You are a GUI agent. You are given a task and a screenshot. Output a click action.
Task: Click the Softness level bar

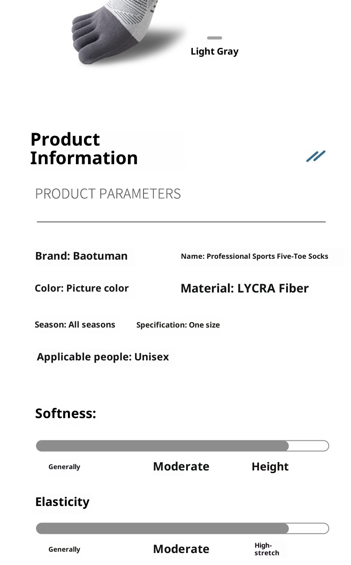[x=182, y=446]
